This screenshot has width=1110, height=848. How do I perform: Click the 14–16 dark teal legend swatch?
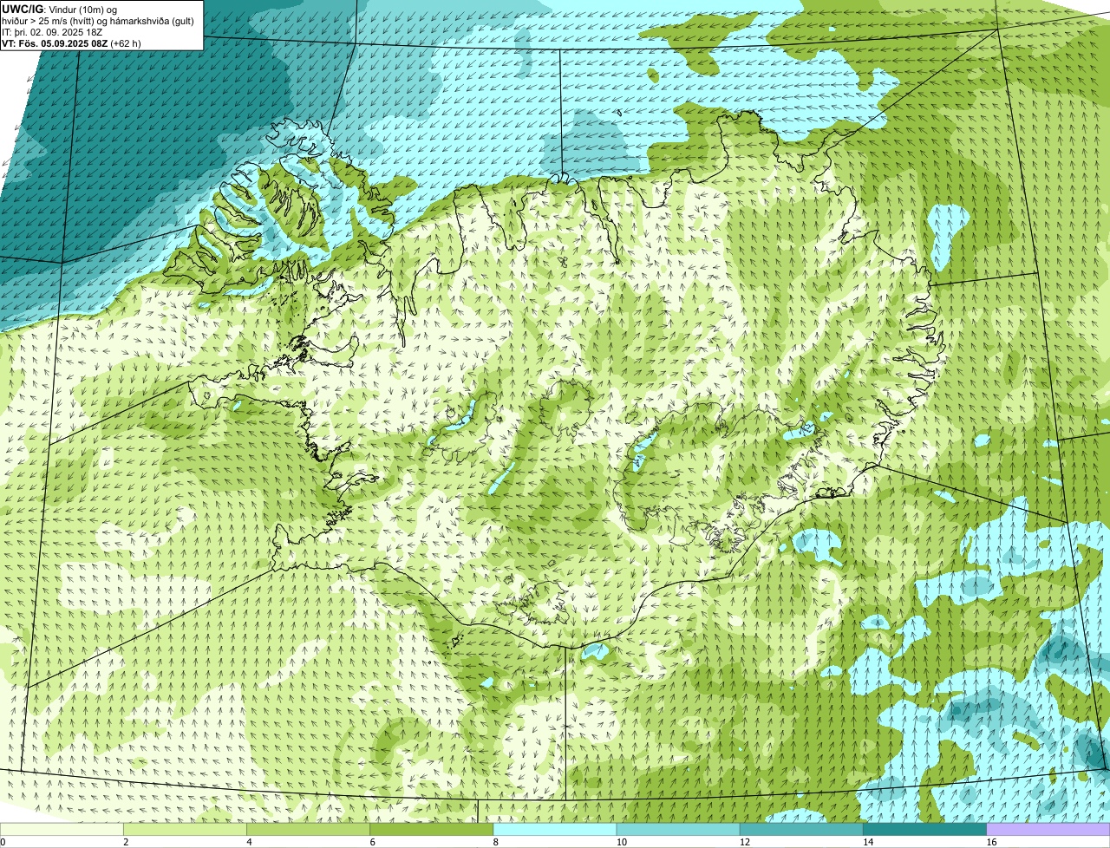[x=925, y=830]
